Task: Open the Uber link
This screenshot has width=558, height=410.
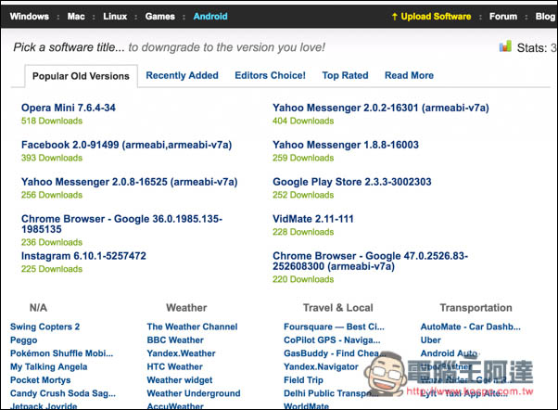Action: (431, 340)
